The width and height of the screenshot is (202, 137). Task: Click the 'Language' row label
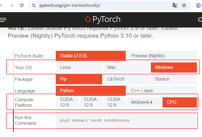25,91
